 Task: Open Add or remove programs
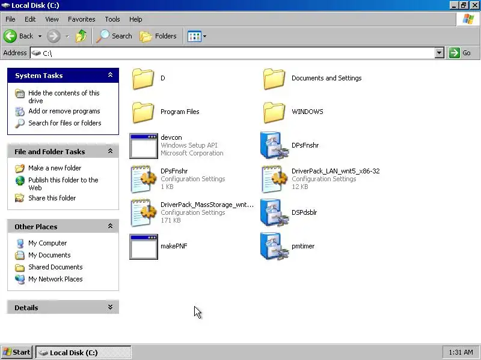[64, 111]
